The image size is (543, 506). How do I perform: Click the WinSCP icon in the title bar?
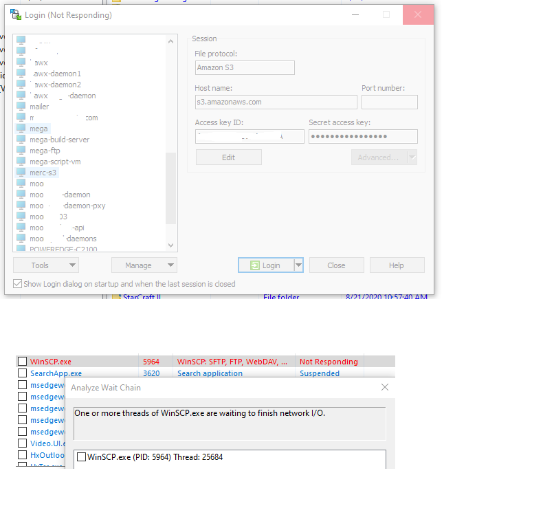pos(14,15)
